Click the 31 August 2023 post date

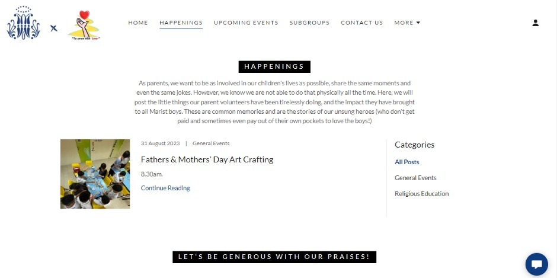click(x=160, y=143)
